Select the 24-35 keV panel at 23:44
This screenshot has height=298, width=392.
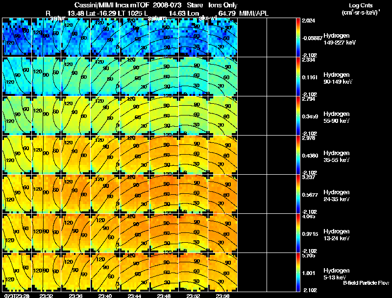(135, 194)
